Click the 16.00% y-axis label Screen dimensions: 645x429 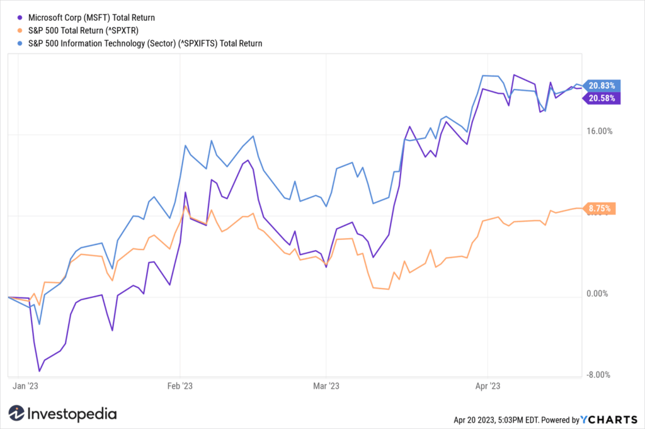coord(600,131)
